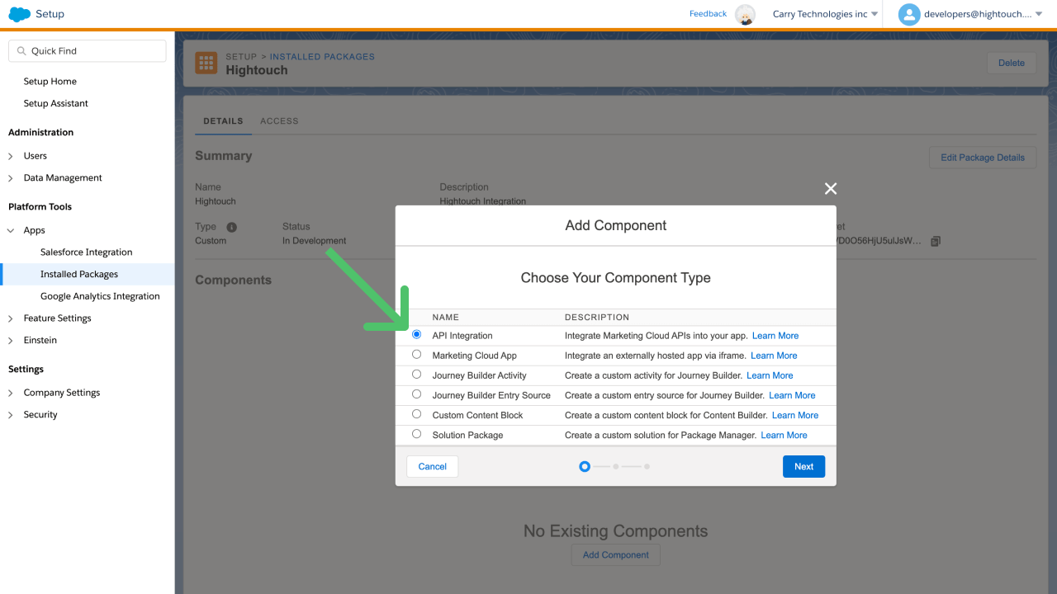This screenshot has height=594, width=1057.
Task: Select the Journey Builder Activity radio button
Action: [416, 374]
